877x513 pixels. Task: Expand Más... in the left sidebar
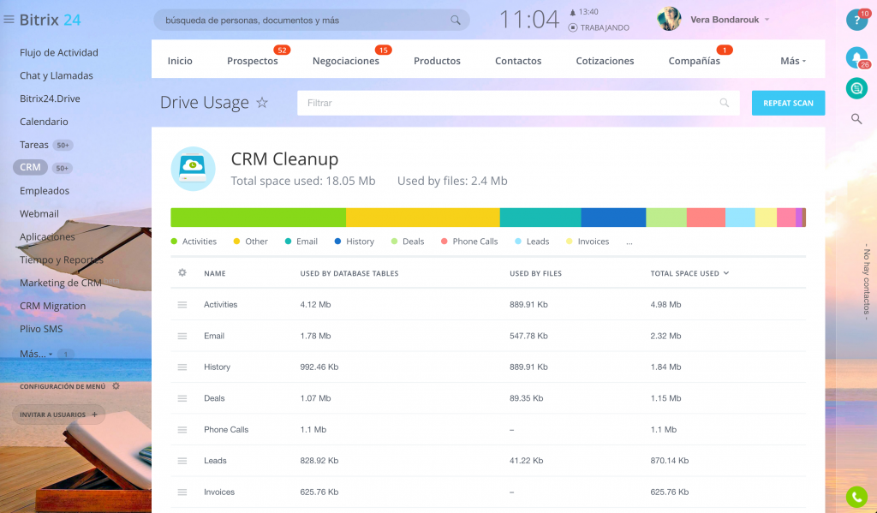(x=36, y=354)
